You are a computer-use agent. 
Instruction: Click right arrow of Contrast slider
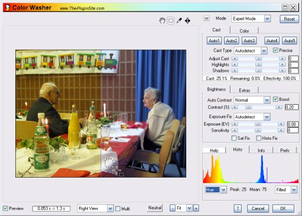[279, 107]
